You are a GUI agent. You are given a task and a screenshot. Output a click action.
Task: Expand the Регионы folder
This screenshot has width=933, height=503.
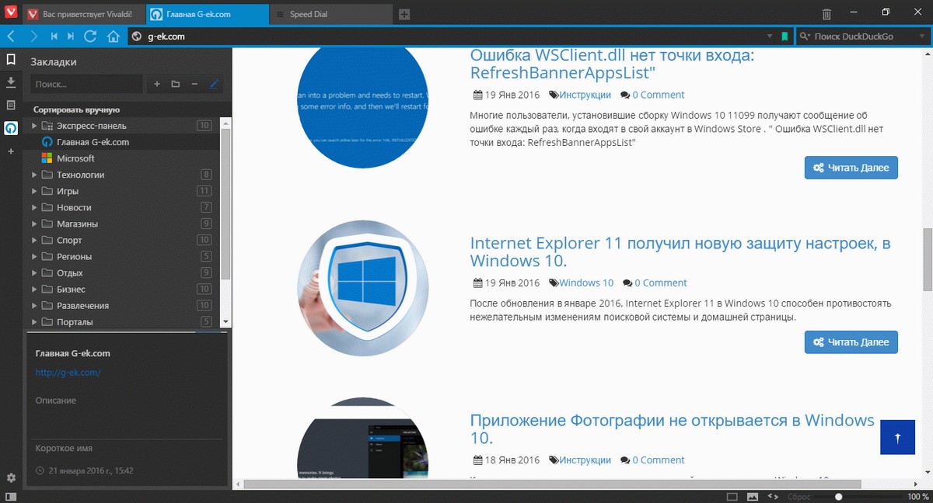(34, 257)
